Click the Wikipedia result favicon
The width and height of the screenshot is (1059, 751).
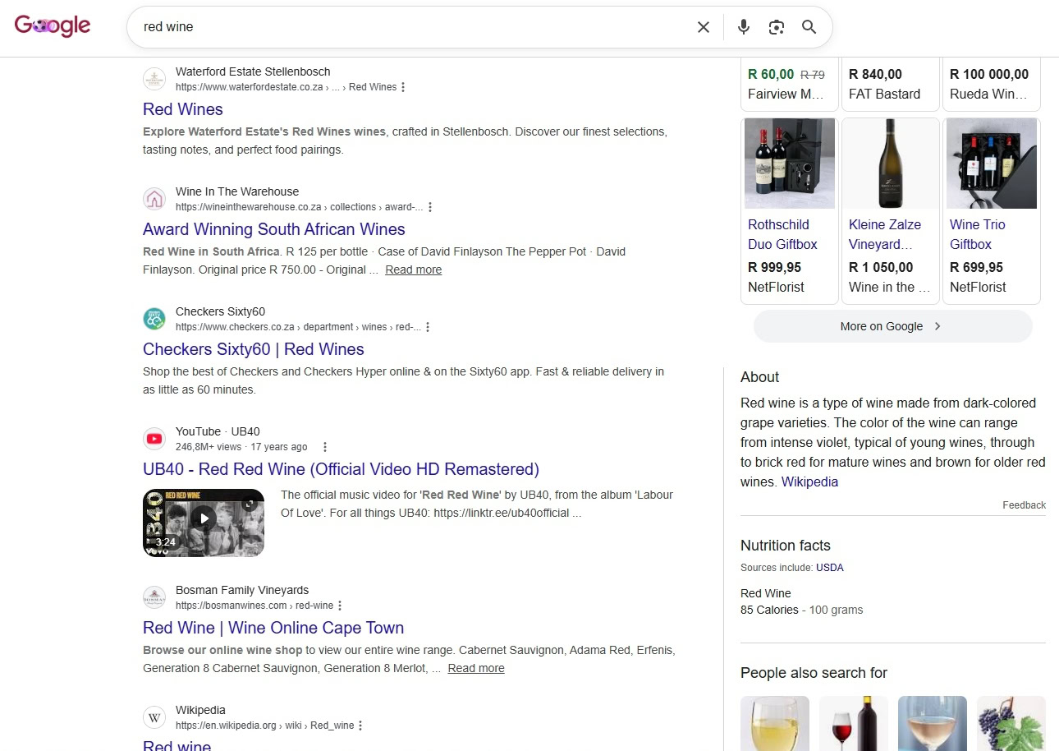point(154,717)
